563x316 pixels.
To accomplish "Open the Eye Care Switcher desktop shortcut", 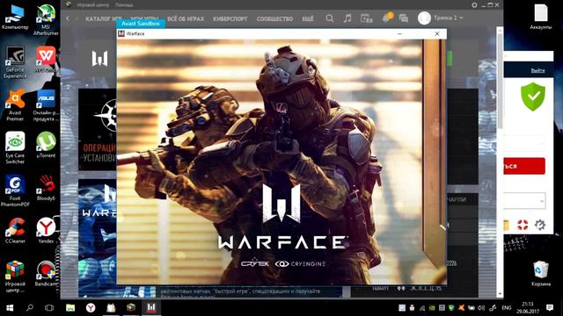I will click(15, 147).
